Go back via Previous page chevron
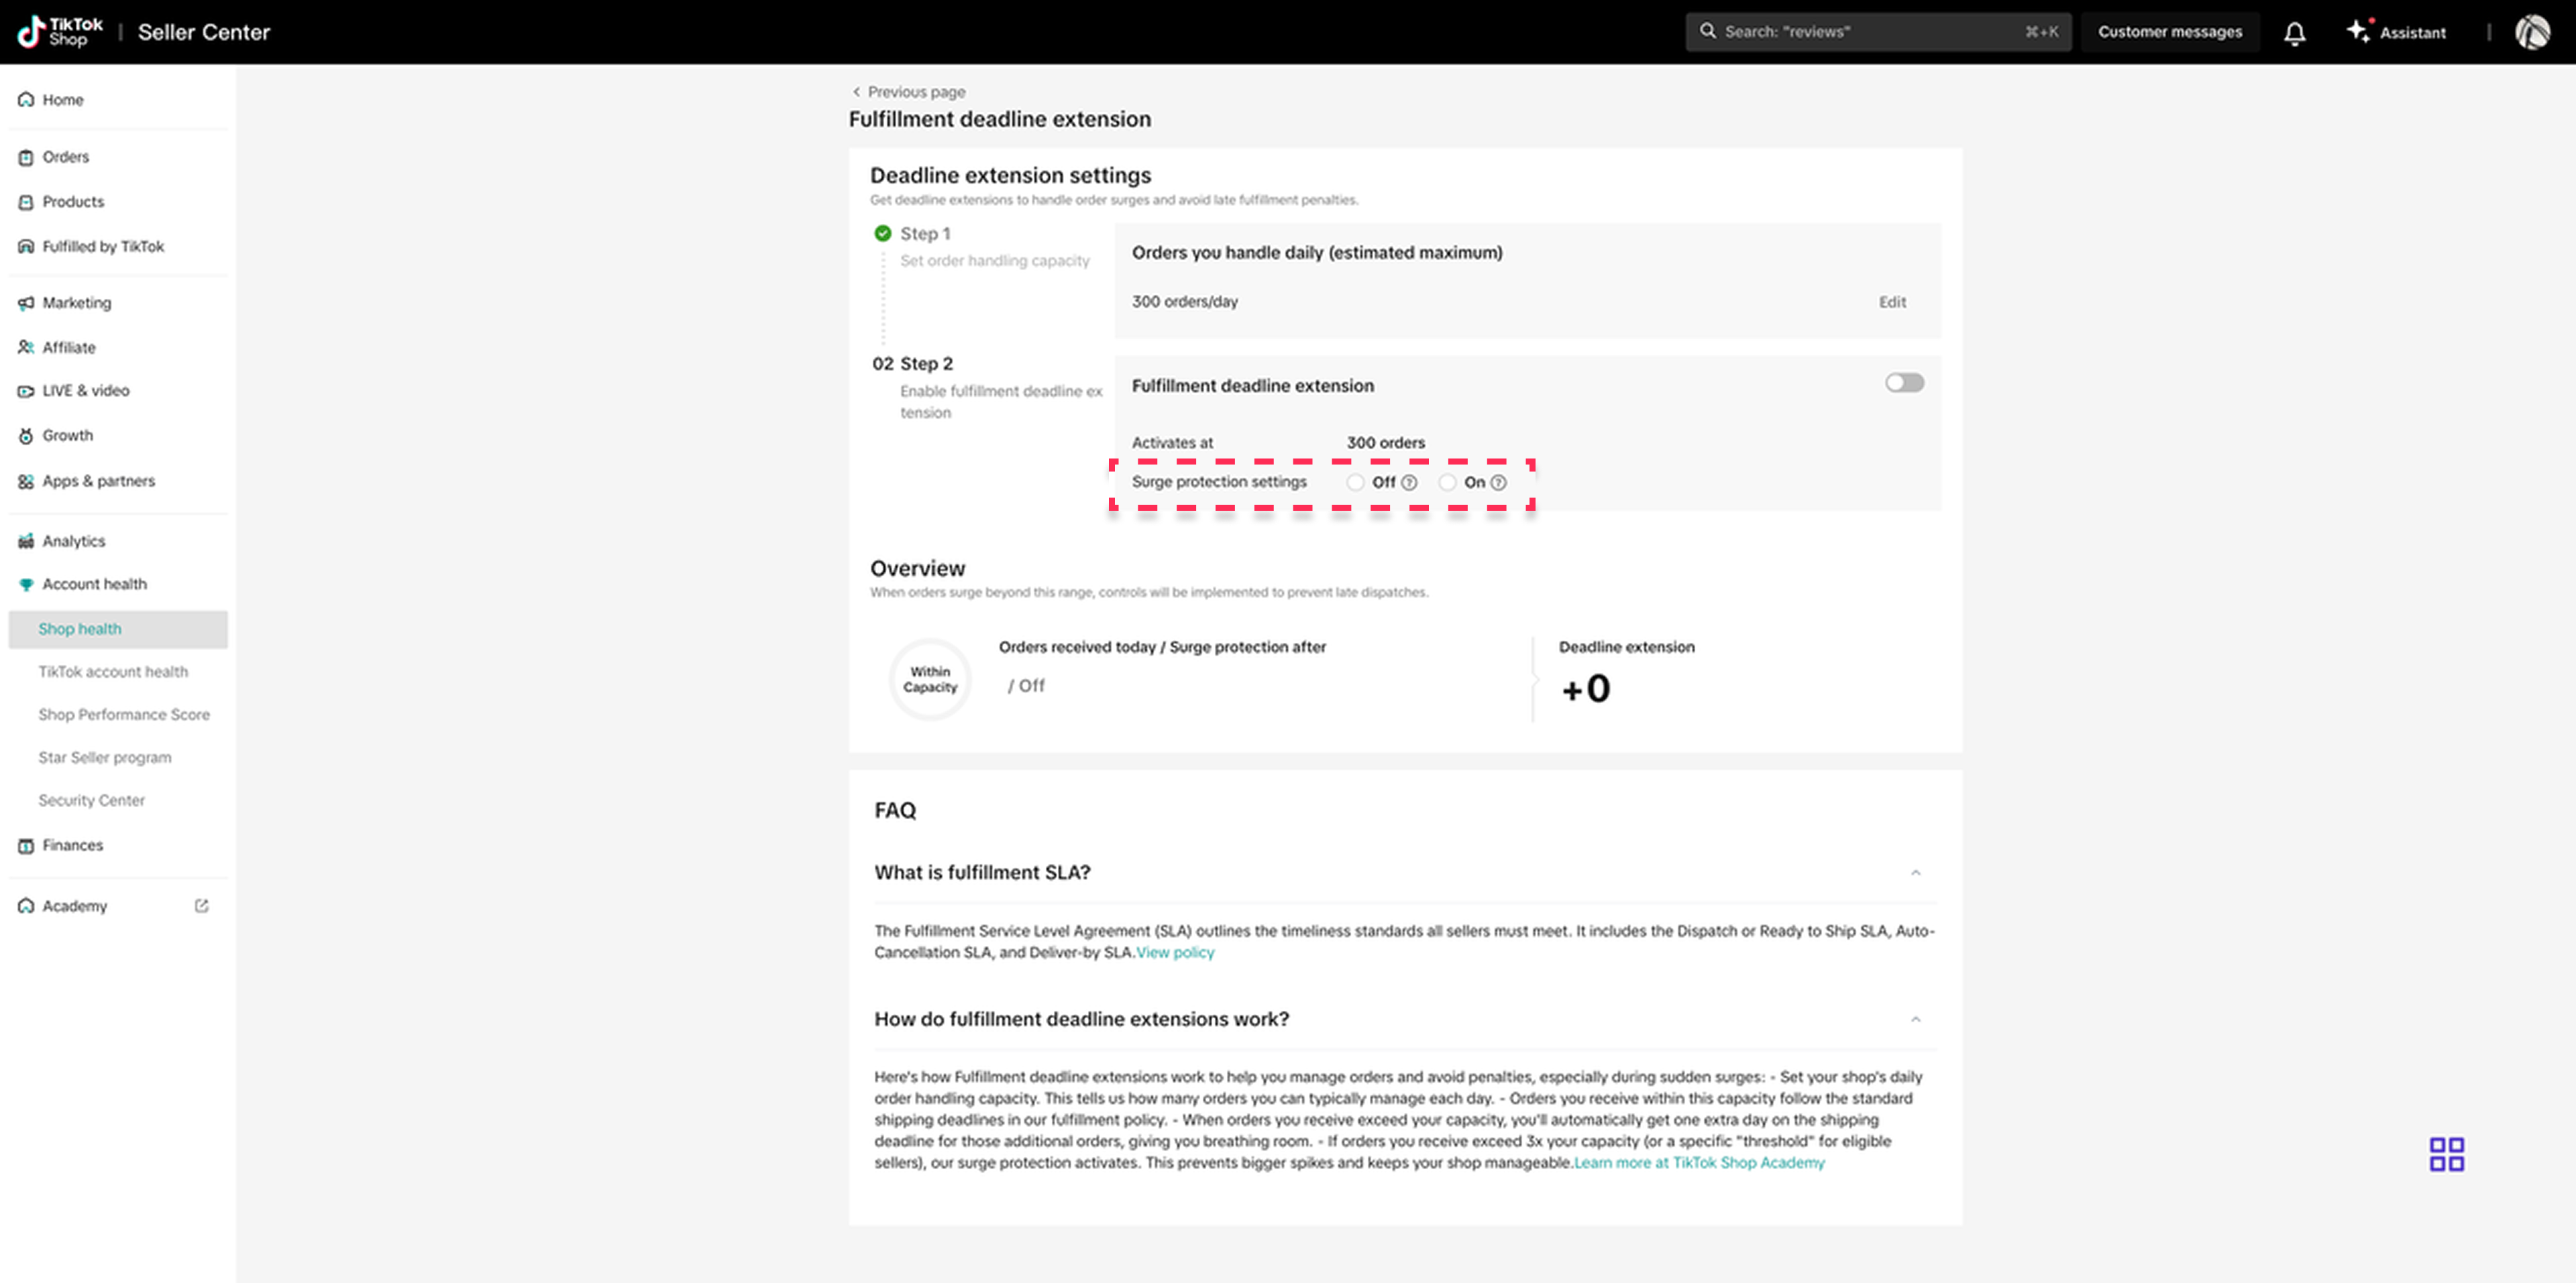The height and width of the screenshot is (1283, 2576). (856, 92)
